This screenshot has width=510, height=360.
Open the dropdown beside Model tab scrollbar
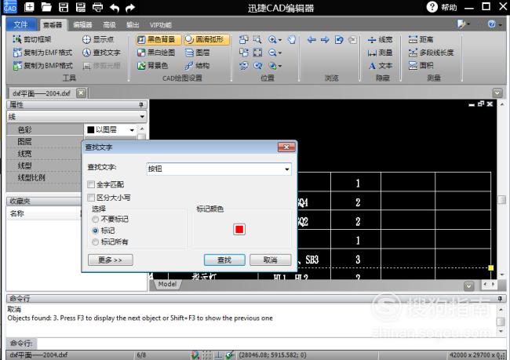click(468, 285)
